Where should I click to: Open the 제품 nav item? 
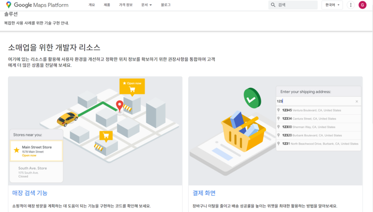pos(107,5)
